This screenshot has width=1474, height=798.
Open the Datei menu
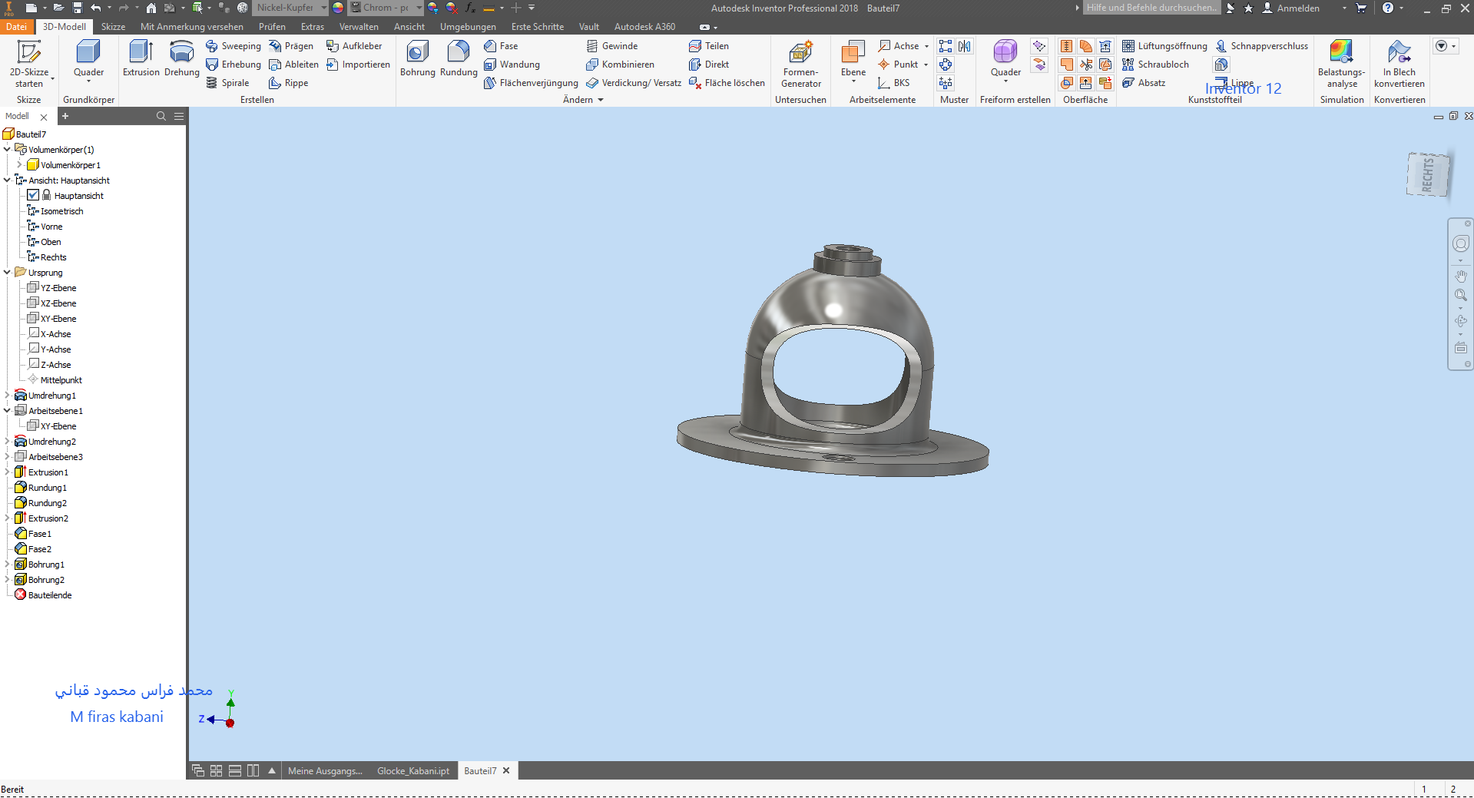16,27
